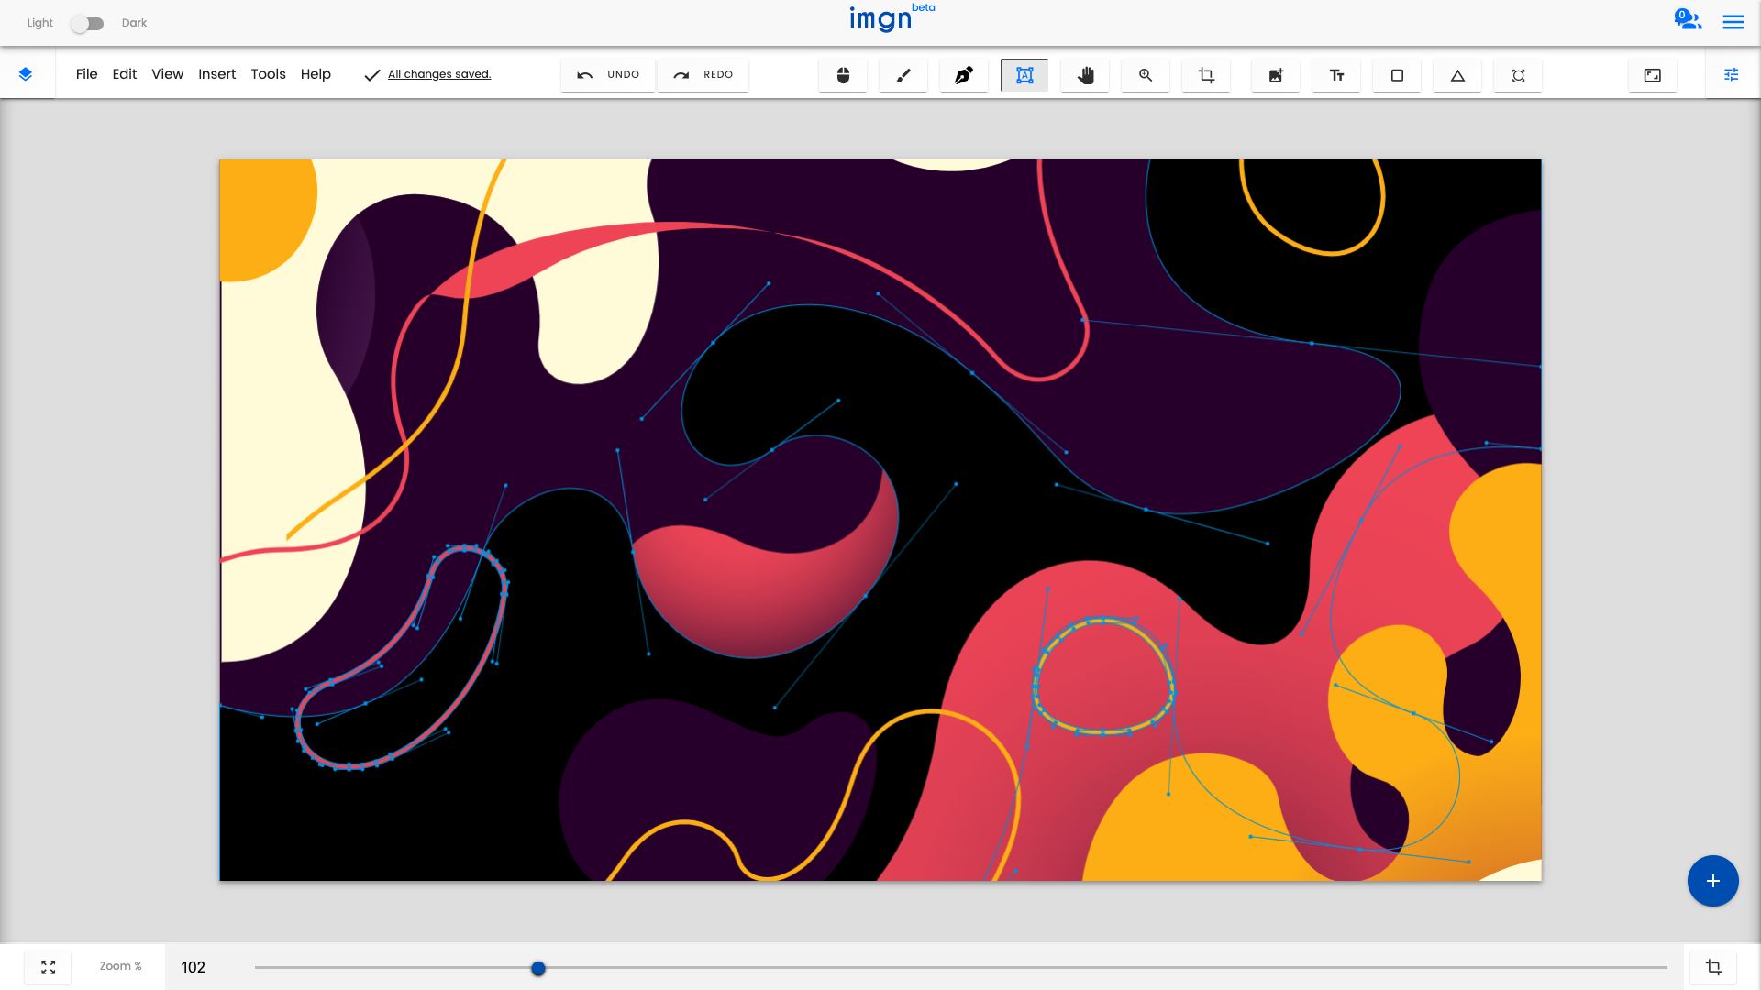Click the All changes saved link
This screenshot has width=1761, height=990.
click(x=438, y=74)
